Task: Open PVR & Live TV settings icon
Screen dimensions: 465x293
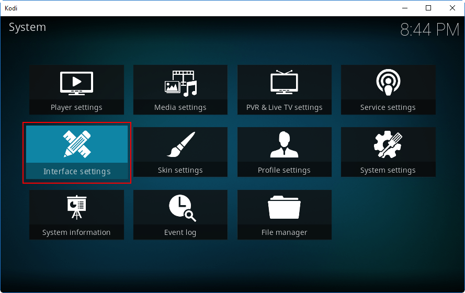Action: [x=284, y=82]
